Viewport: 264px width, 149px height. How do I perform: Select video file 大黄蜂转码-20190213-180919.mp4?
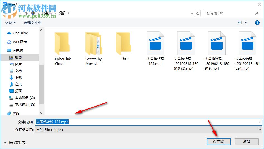[217, 51]
